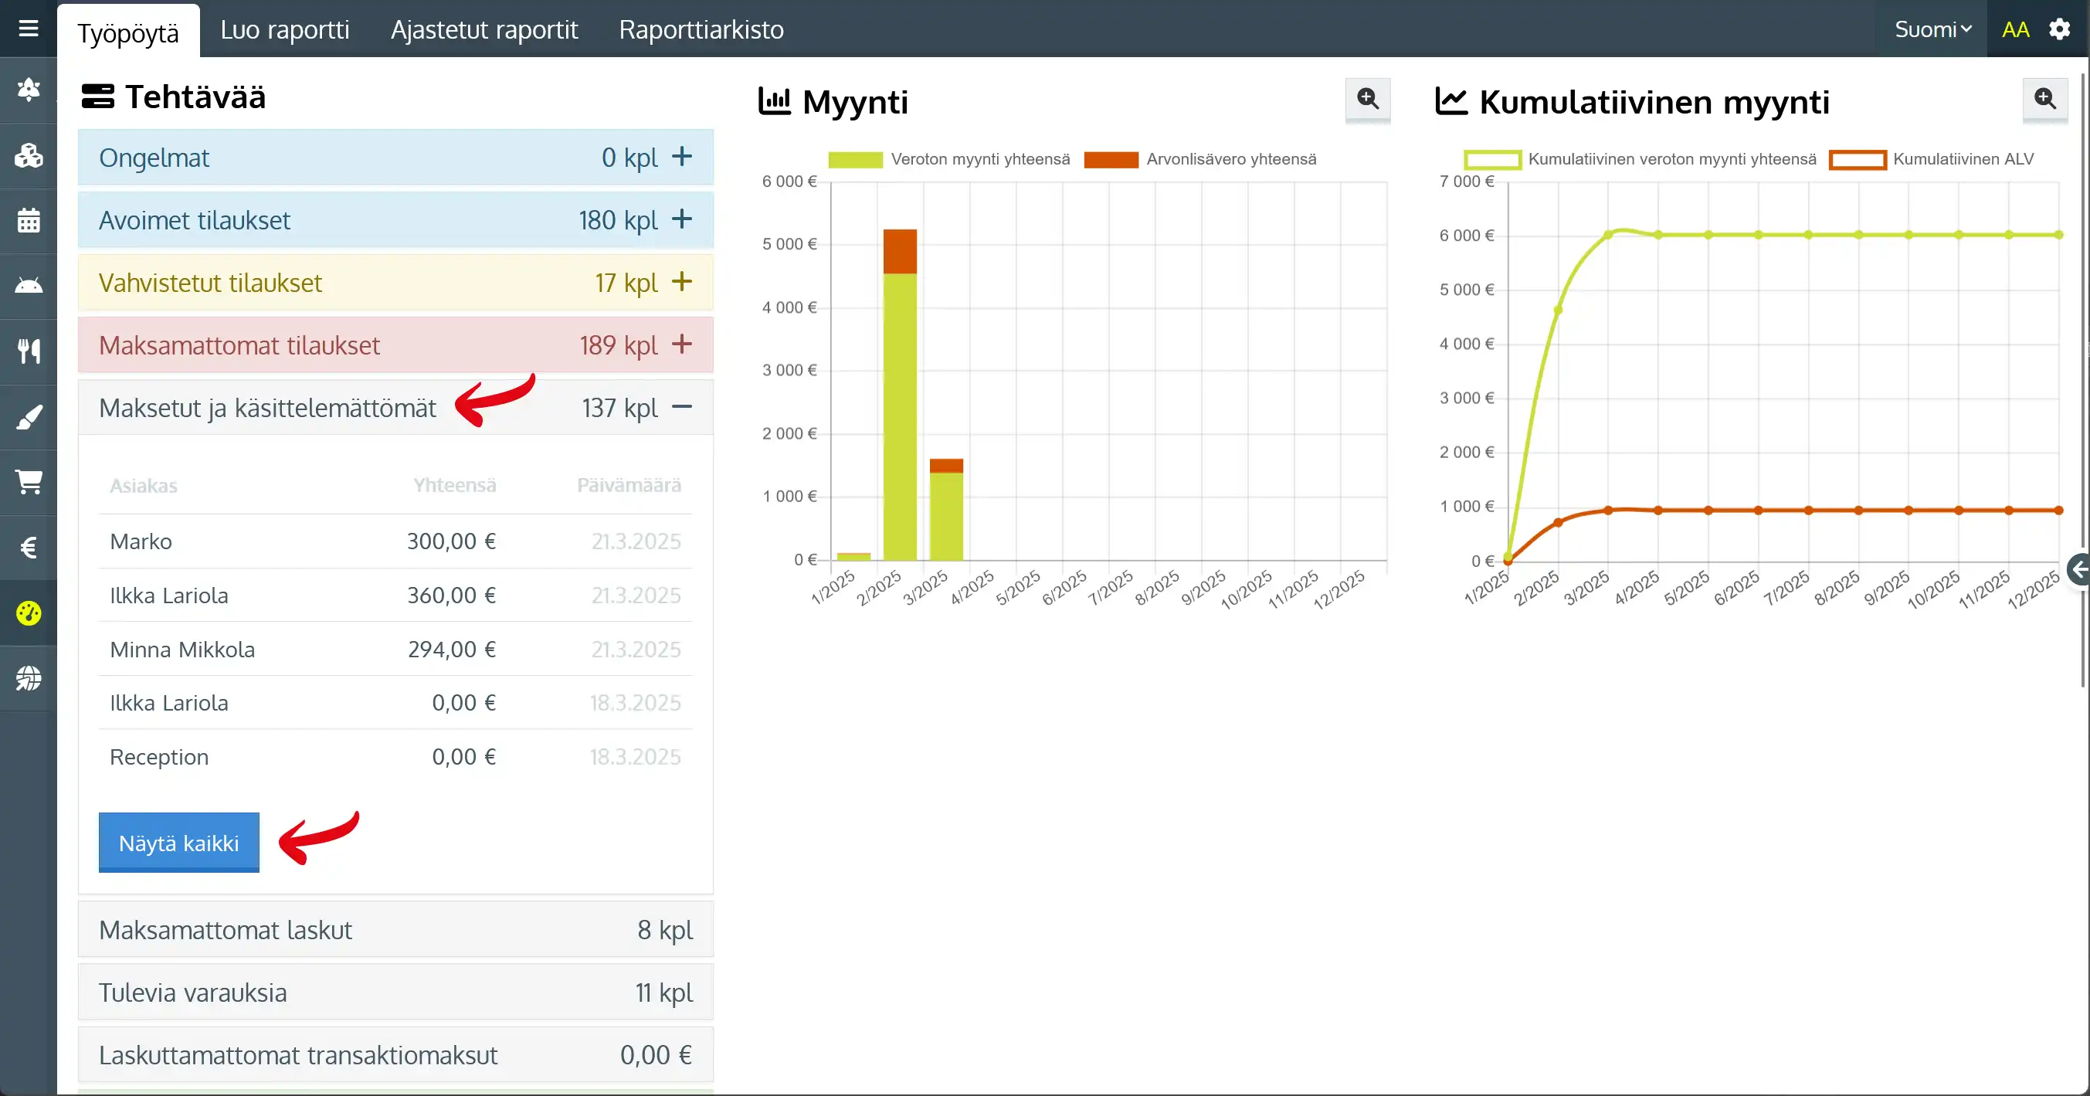Click the euro sign sidebar icon
This screenshot has width=2090, height=1096.
(x=29, y=548)
